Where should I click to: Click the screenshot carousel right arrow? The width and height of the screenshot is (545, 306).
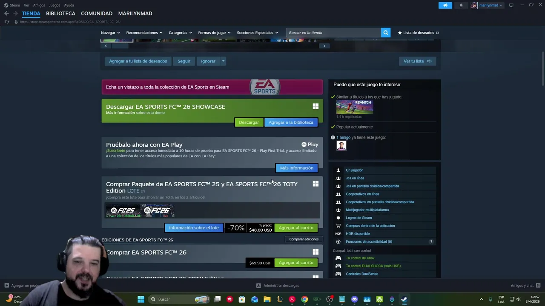click(324, 46)
